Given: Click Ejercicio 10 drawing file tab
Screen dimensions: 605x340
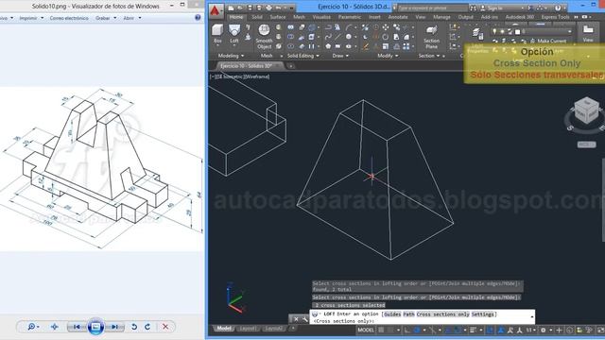Looking at the screenshot, I should pos(247,66).
